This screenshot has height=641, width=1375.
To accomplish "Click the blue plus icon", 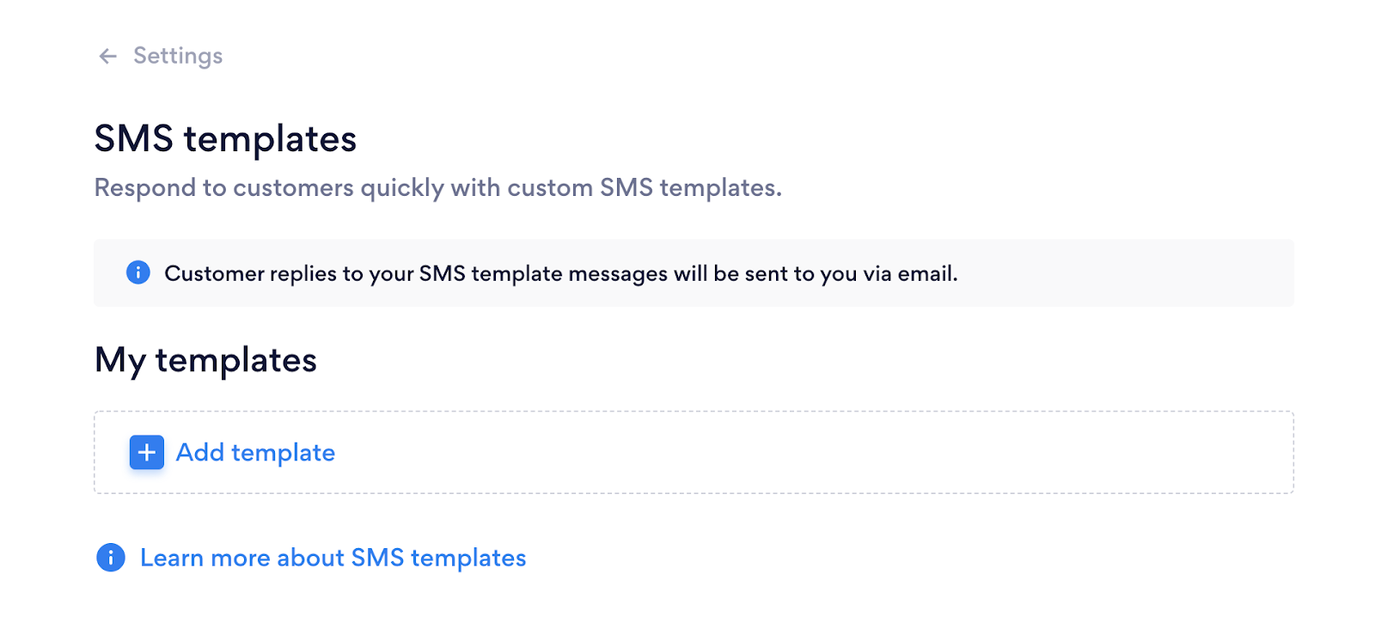I will click(147, 452).
